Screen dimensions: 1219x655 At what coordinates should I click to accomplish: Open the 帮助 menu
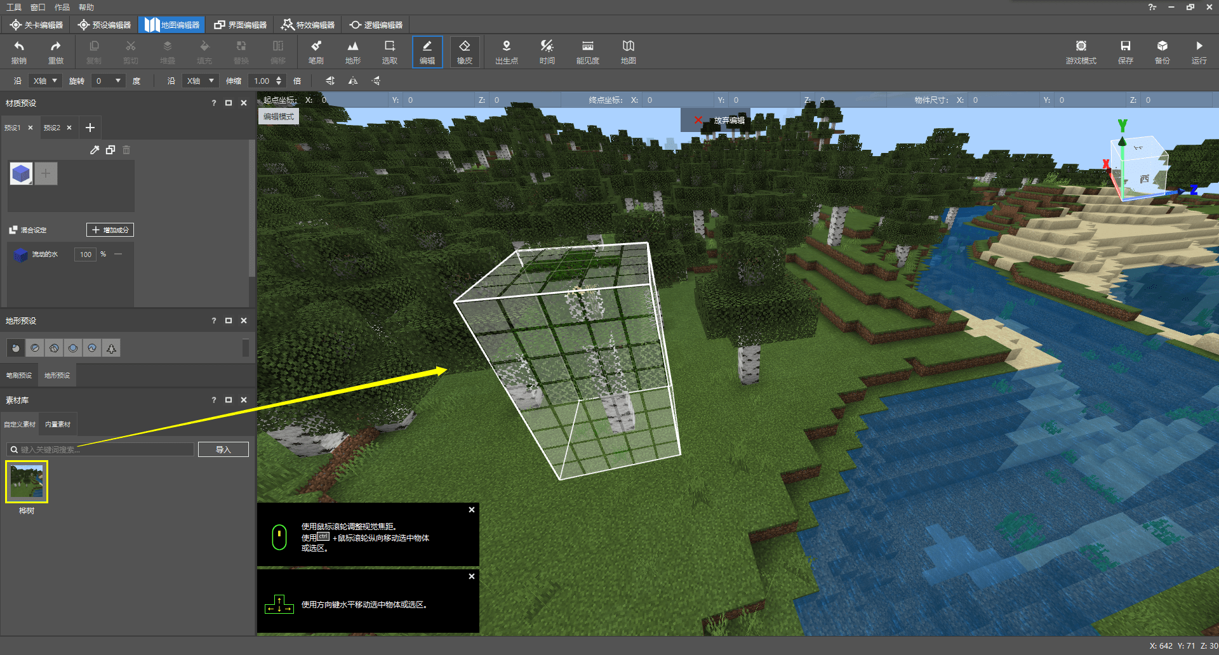[x=86, y=7]
